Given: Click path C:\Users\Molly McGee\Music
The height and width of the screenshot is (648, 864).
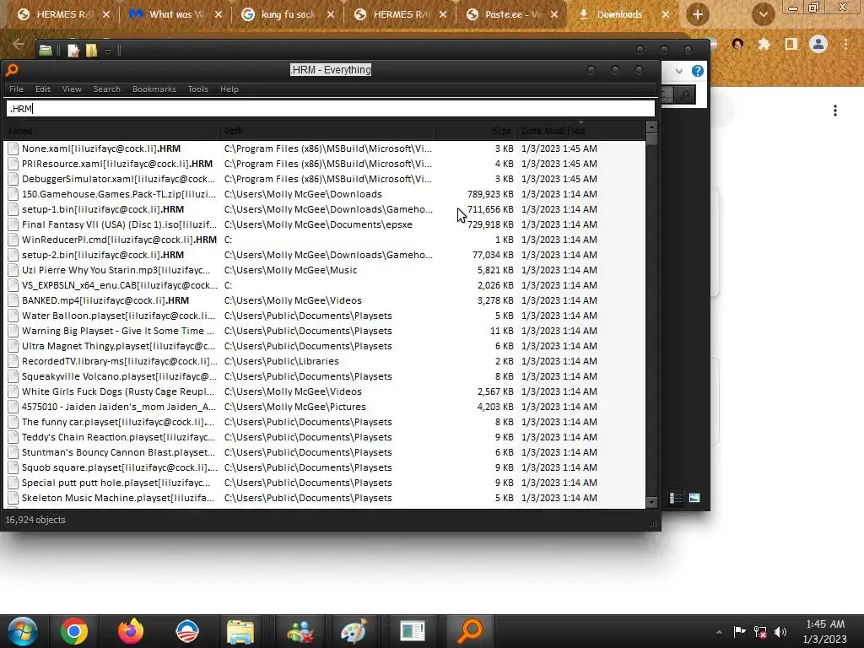Looking at the screenshot, I should 290,270.
